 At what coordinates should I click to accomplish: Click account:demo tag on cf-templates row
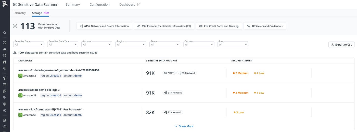73,115
